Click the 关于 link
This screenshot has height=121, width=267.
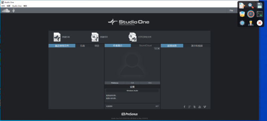[x=157, y=106]
